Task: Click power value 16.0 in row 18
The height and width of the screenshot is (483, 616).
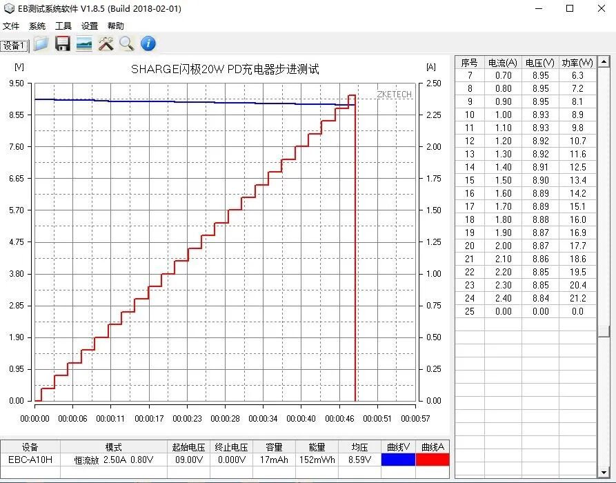Action: pyautogui.click(x=577, y=219)
